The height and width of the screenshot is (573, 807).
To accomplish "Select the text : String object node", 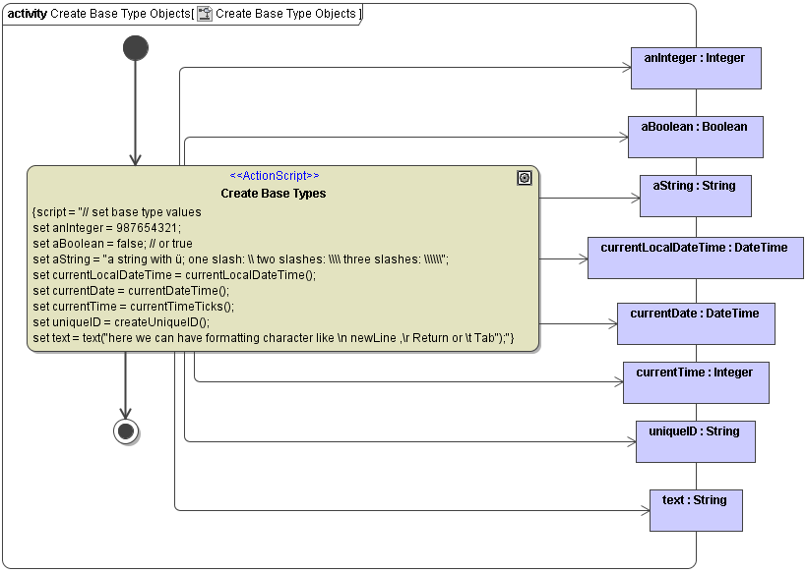I will tap(696, 510).
